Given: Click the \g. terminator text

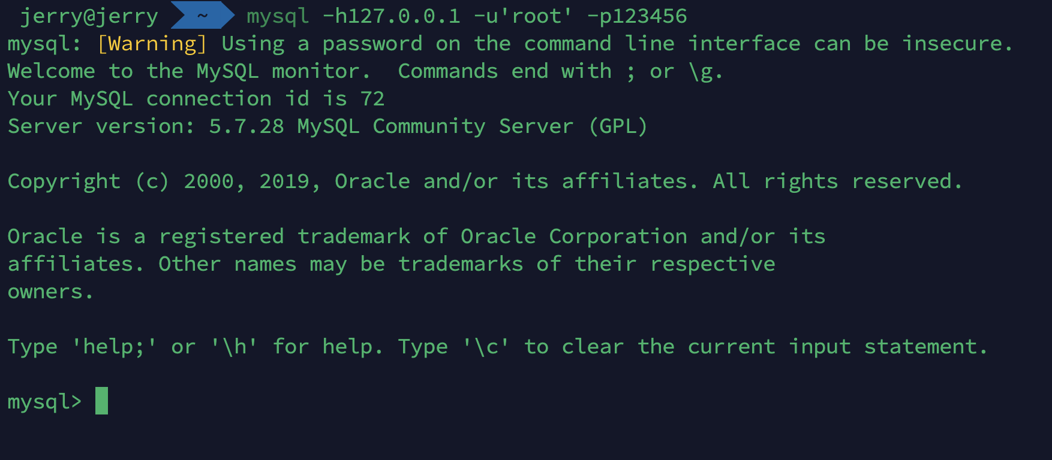Looking at the screenshot, I should pyautogui.click(x=706, y=72).
